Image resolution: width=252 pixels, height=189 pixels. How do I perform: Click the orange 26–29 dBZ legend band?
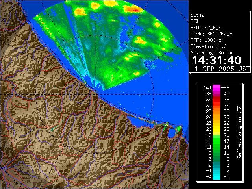click(x=217, y=117)
